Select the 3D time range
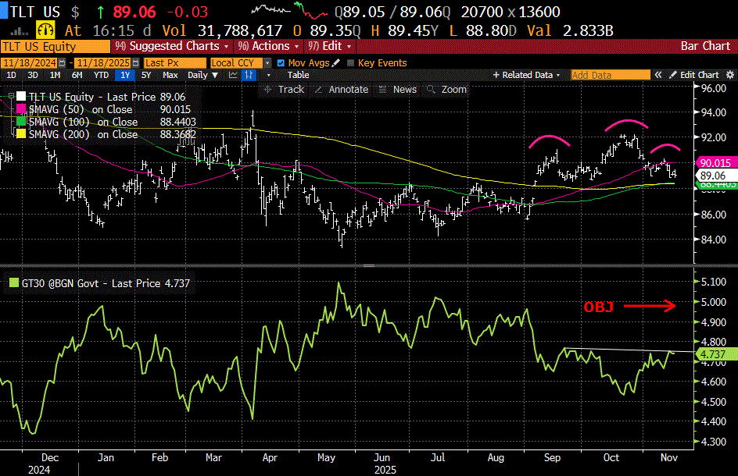Screen dimensions: 738x476 (x=33, y=75)
